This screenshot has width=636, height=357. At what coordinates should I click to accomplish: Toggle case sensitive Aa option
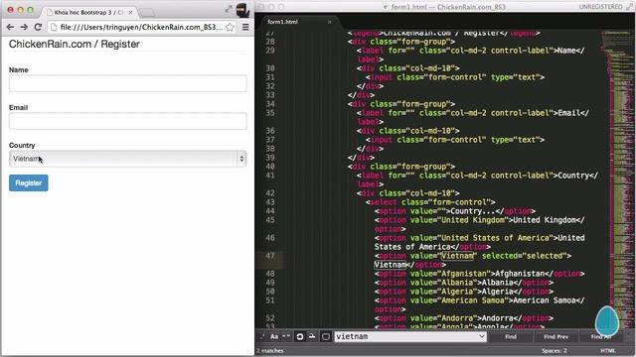(x=274, y=336)
